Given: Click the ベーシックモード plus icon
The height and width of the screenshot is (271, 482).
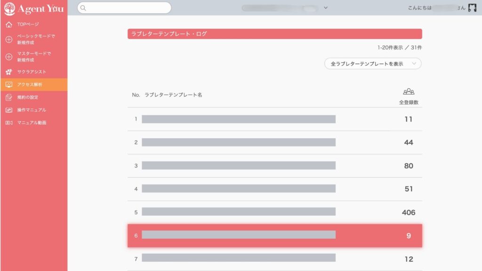Looking at the screenshot, I should [x=8, y=40].
